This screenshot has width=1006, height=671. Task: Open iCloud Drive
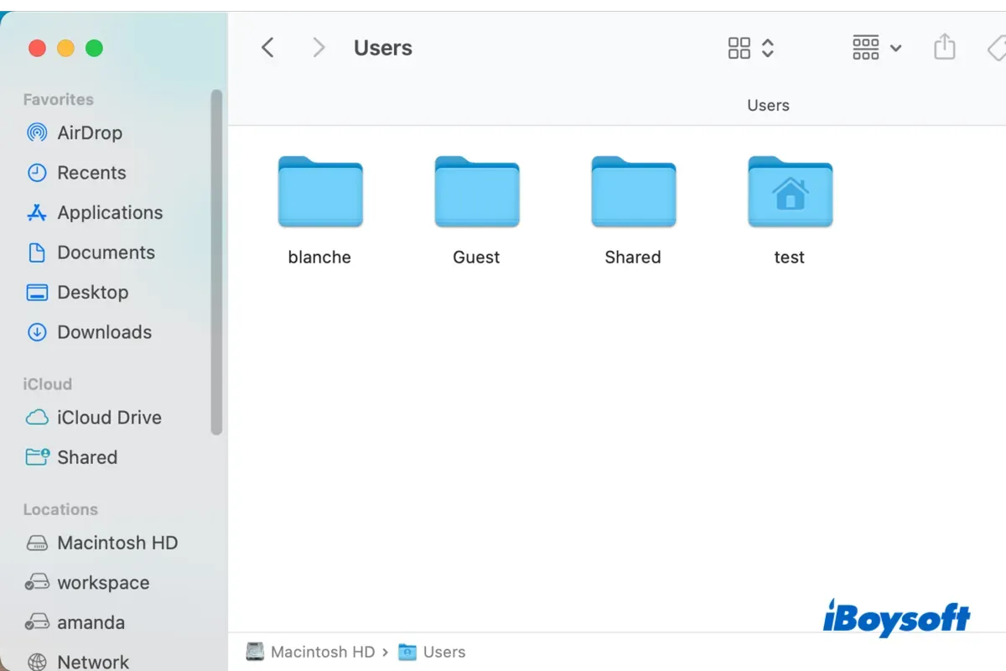click(93, 417)
